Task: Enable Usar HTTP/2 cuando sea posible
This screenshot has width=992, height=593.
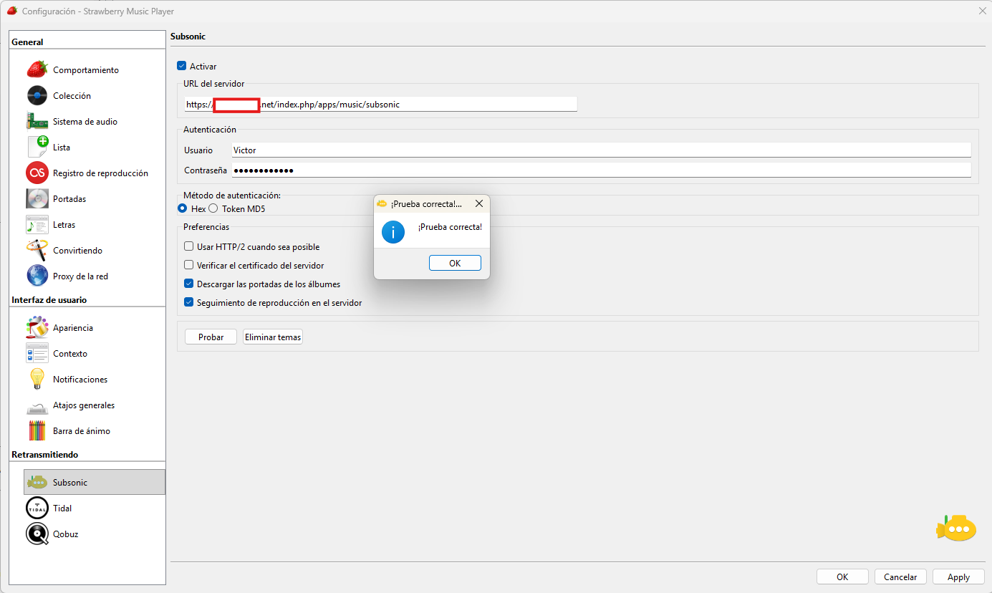Action: click(189, 247)
